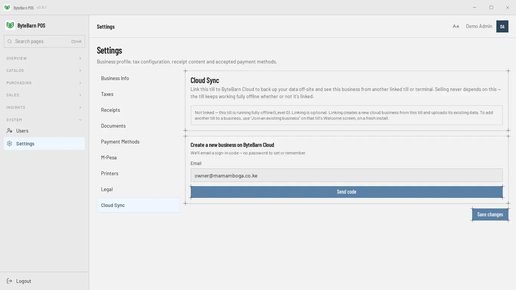516x290 pixels.
Task: Open the Taxes settings tab
Action: [x=138, y=94]
